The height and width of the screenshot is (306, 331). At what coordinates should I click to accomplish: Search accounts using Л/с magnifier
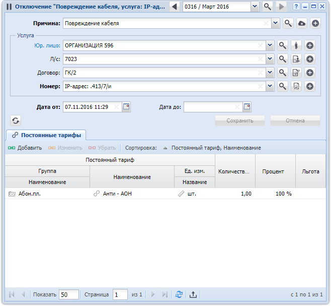coord(283,59)
